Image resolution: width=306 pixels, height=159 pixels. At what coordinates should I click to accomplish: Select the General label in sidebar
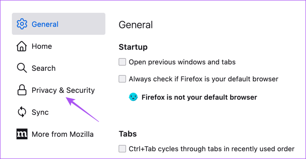[45, 24]
